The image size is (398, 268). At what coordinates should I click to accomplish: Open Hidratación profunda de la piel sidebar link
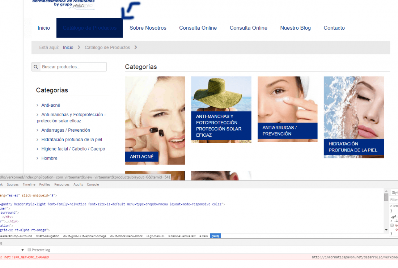(x=72, y=140)
